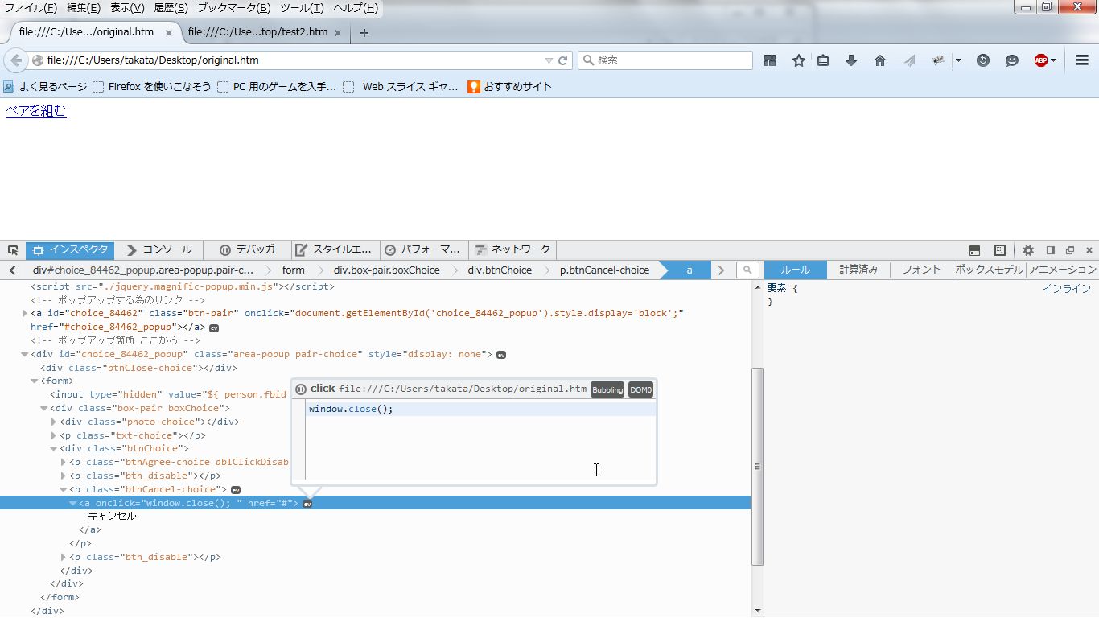Go back with the back arrow button

[15, 60]
